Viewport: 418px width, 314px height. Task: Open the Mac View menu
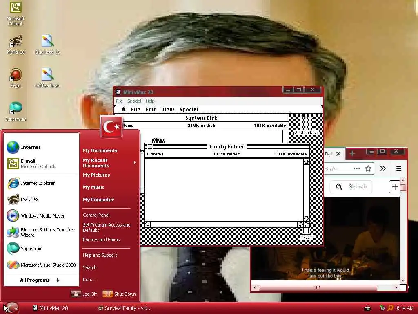click(167, 109)
